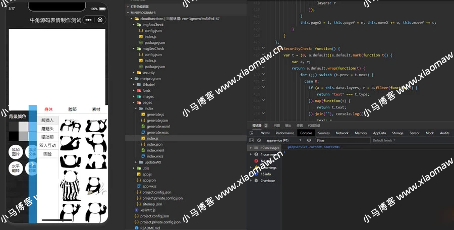454x230 pixels.
Task: Click the 15 info messages row
Action: click(263, 174)
